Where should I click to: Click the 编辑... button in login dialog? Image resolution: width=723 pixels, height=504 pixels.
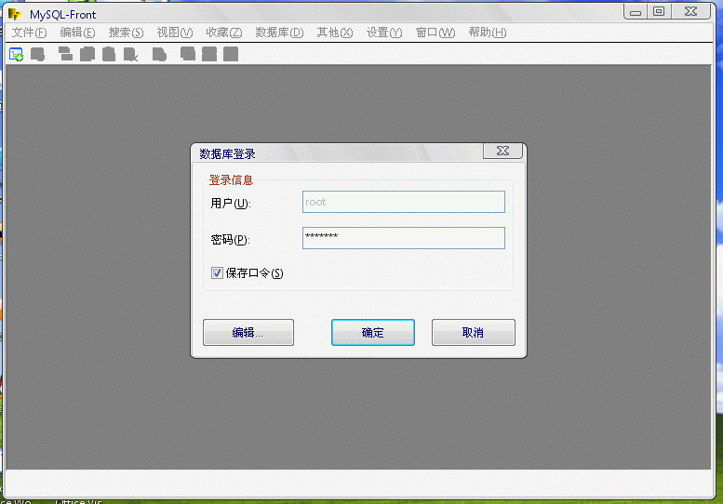[248, 332]
